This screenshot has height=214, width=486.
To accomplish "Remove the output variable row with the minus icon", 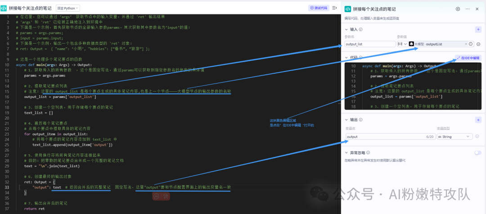I will click(x=477, y=136).
